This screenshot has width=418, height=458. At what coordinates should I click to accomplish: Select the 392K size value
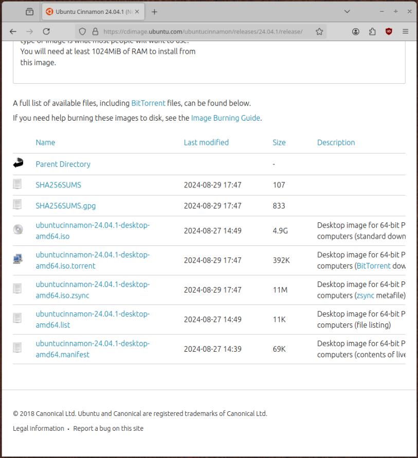click(281, 260)
